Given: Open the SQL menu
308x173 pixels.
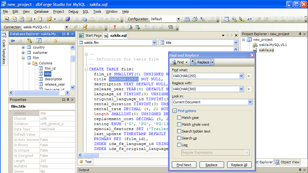Looking at the screenshot, I should (86, 12).
